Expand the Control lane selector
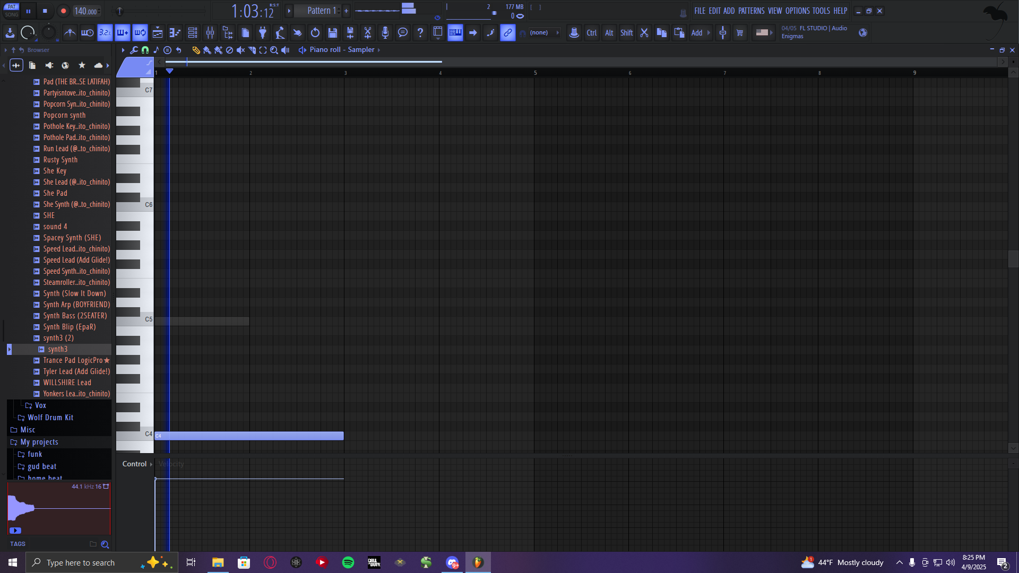This screenshot has width=1019, height=573. [x=137, y=464]
